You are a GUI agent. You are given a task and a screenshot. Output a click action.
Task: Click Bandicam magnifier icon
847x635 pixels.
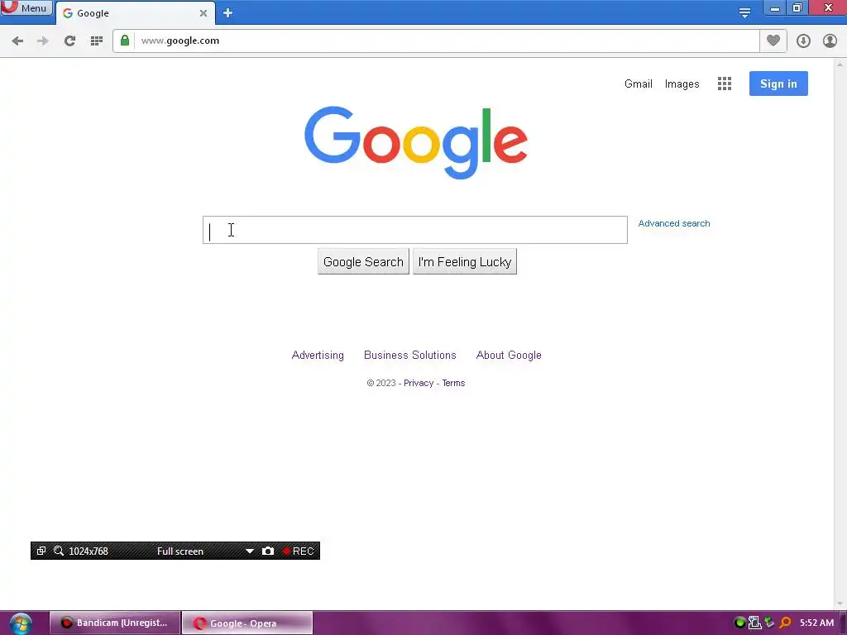click(x=59, y=551)
